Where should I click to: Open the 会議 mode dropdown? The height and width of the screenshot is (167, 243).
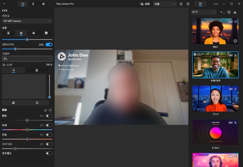click(165, 4)
